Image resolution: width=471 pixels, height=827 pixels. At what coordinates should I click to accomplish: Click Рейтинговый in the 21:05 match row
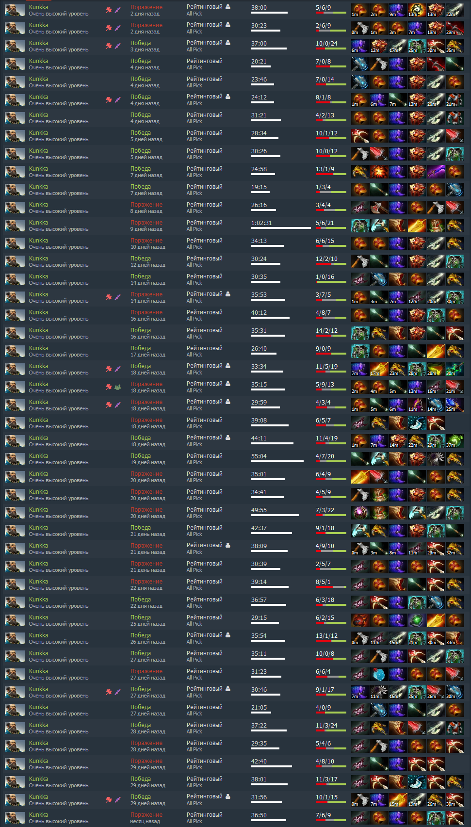205,707
